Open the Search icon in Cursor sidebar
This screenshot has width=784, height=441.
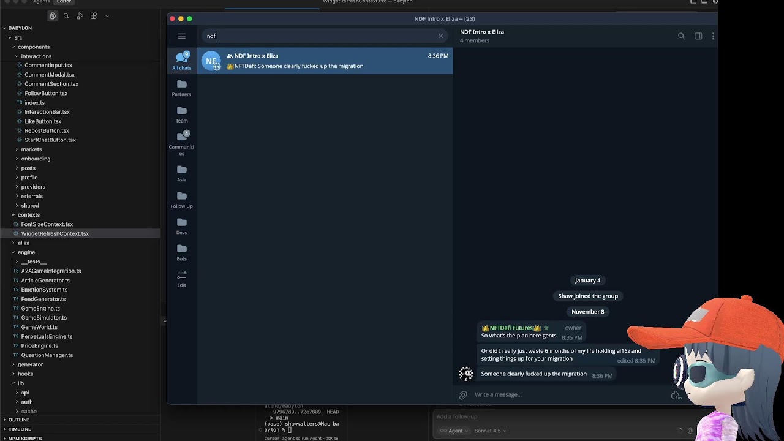(x=66, y=16)
